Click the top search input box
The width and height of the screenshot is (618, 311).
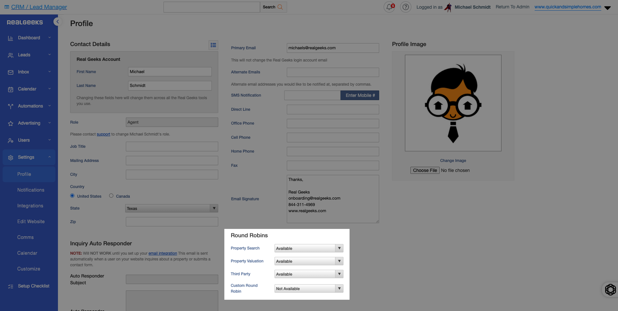click(212, 7)
